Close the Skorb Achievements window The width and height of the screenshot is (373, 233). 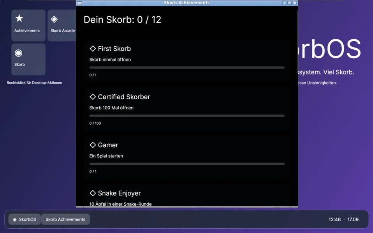point(294,3)
